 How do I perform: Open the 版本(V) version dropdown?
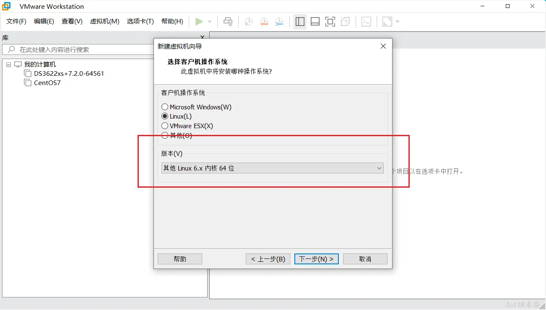point(273,168)
